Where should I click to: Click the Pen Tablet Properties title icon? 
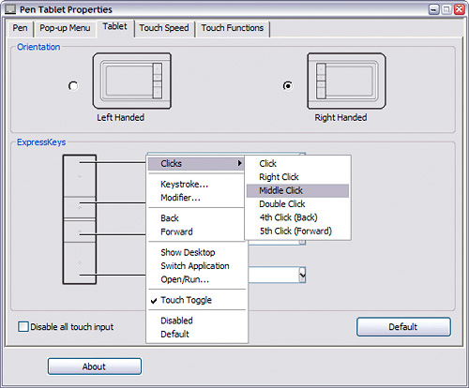pos(10,9)
